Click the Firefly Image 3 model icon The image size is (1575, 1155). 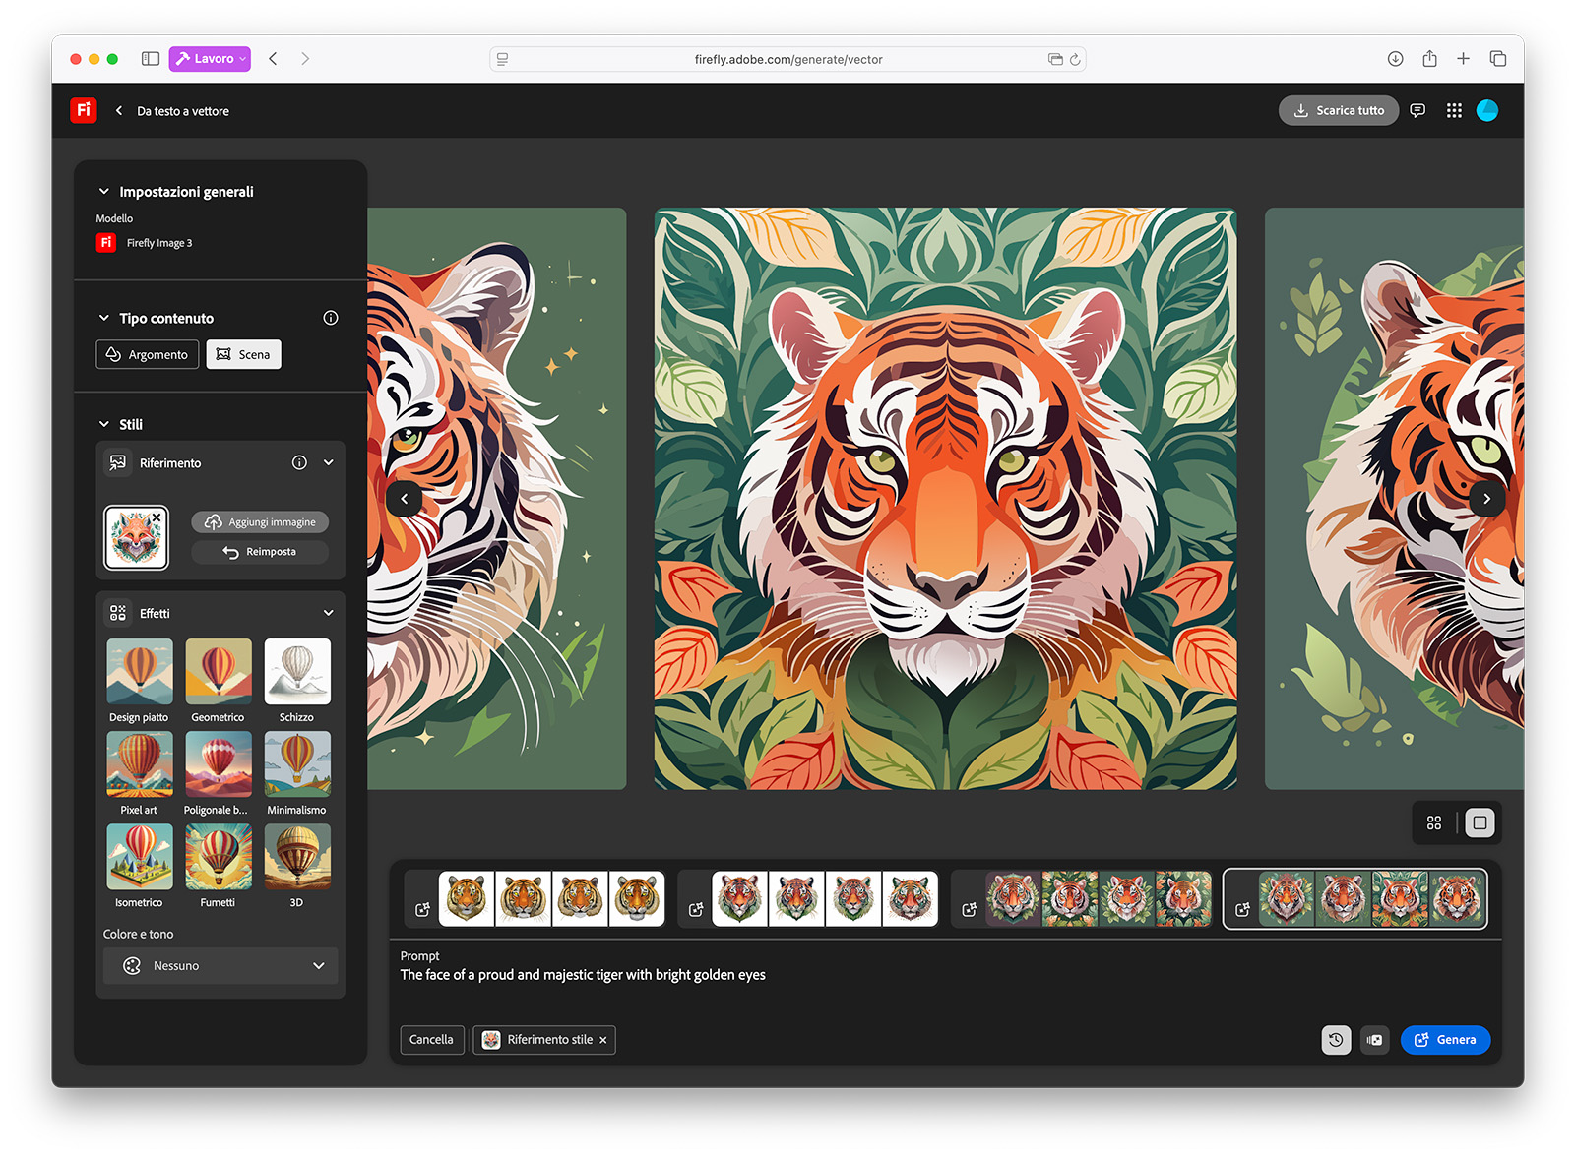click(x=105, y=242)
